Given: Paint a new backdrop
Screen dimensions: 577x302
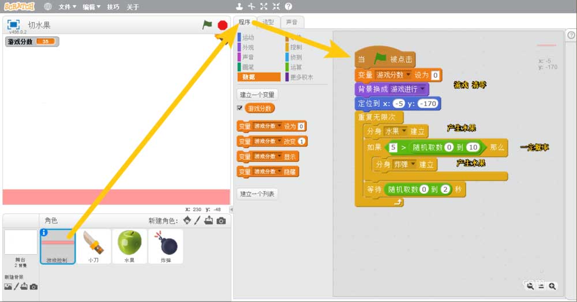Looking at the screenshot, I should point(16,286).
